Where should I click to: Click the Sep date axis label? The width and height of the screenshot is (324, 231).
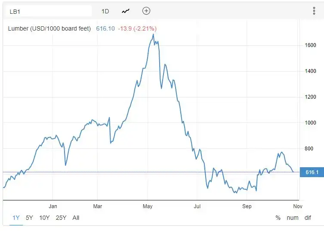point(247,206)
